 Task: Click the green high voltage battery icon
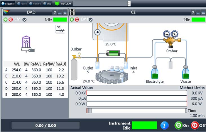coord(113,53)
